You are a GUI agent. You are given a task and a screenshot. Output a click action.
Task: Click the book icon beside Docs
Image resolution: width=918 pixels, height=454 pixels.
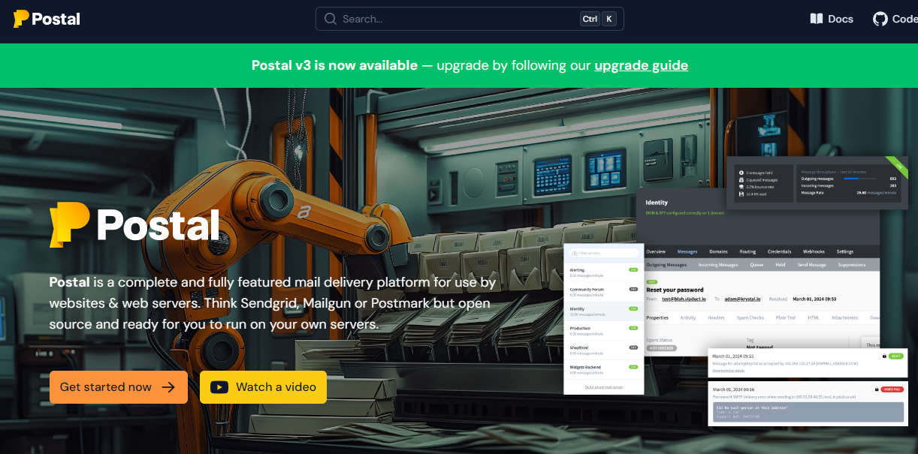tap(817, 19)
